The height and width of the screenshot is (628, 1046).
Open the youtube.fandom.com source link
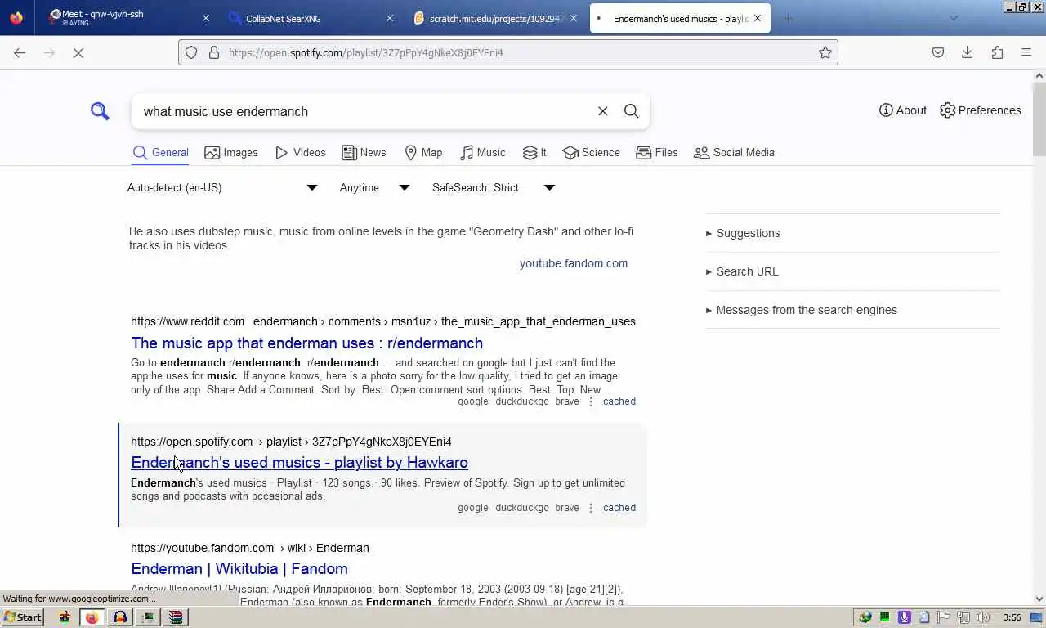[574, 263]
